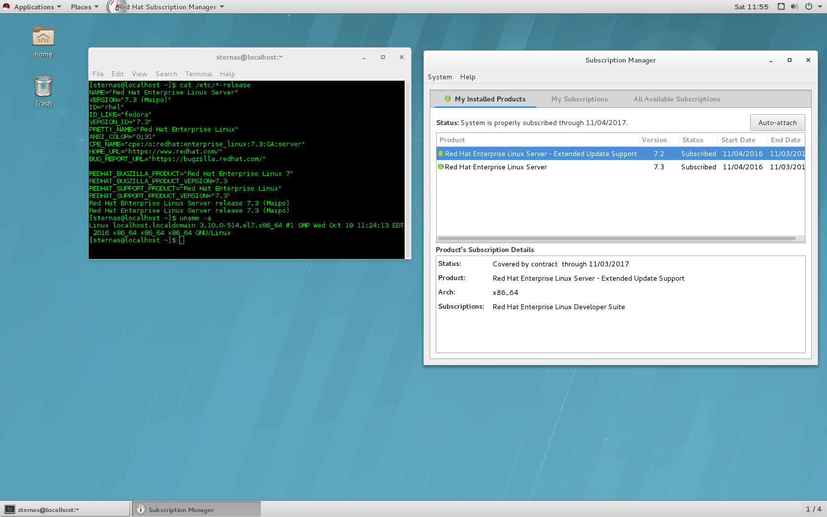
Task: Select the Extended Update Support product row
Action: click(621, 154)
